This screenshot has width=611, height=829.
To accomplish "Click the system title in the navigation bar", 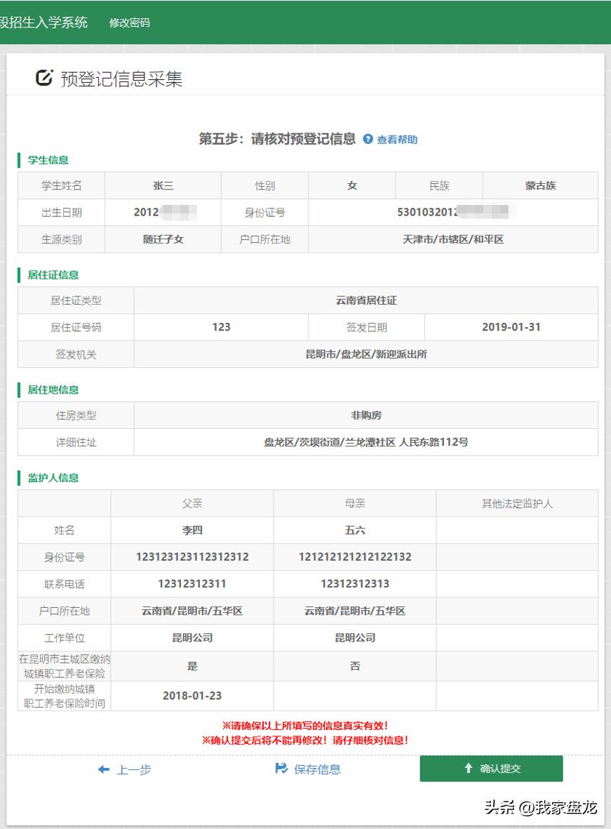I will pos(42,22).
